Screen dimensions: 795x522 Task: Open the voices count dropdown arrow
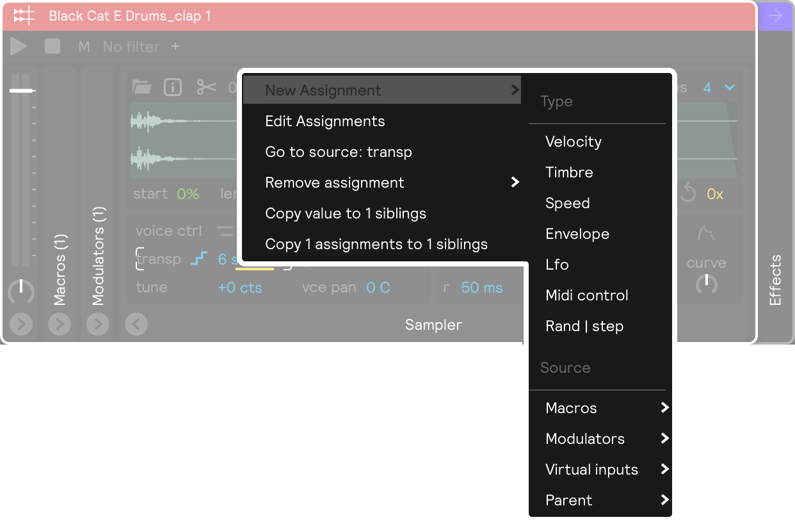[x=729, y=88]
